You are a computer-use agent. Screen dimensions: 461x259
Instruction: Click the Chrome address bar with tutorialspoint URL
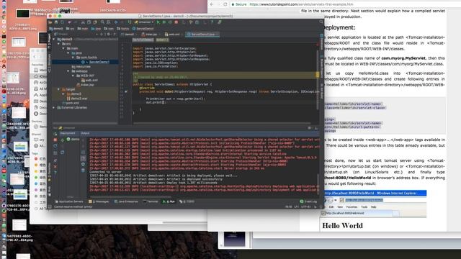(x=301, y=4)
